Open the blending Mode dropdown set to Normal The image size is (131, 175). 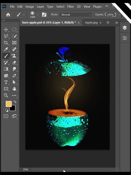click(x=76, y=15)
